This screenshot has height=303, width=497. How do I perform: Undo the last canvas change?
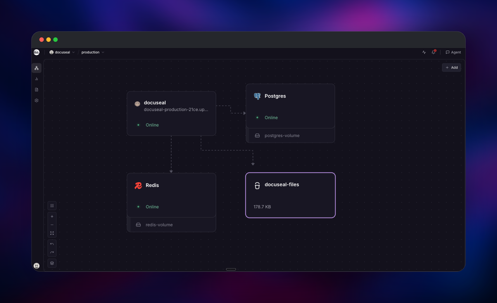point(52,244)
